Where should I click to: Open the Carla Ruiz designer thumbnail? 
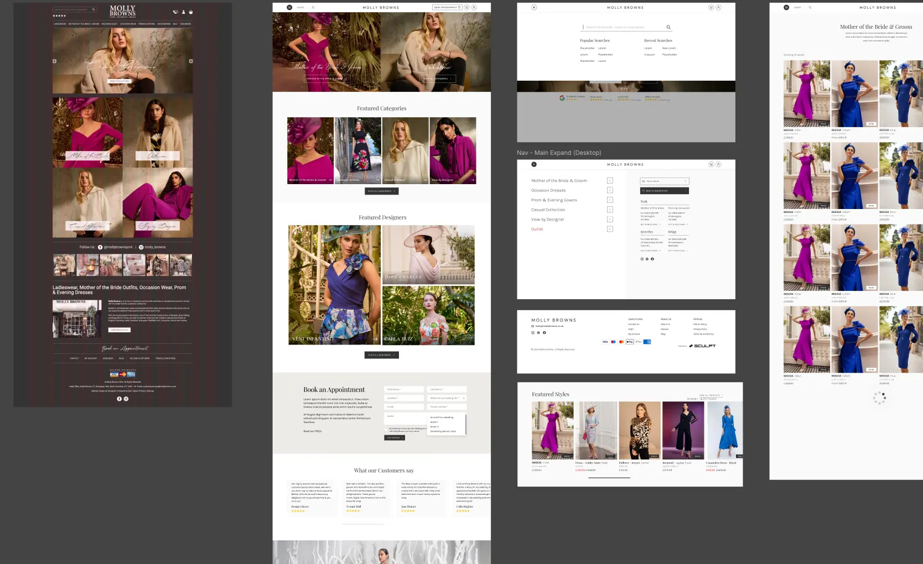[428, 315]
